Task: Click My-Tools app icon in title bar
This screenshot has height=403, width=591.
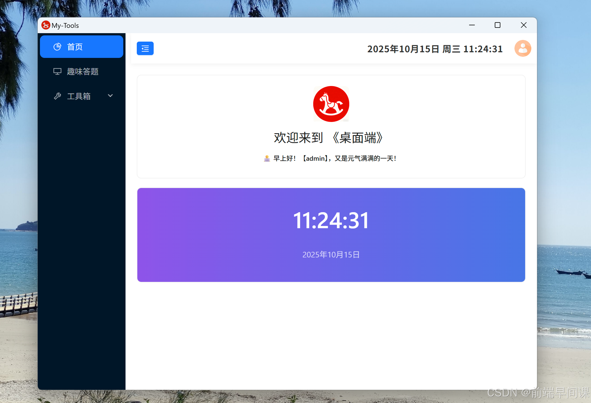Action: 46,25
